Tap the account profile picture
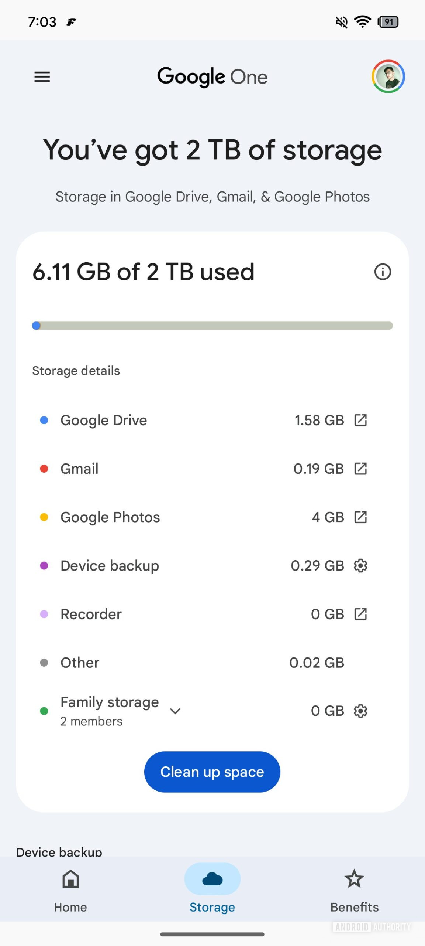This screenshot has width=425, height=946. click(x=388, y=76)
